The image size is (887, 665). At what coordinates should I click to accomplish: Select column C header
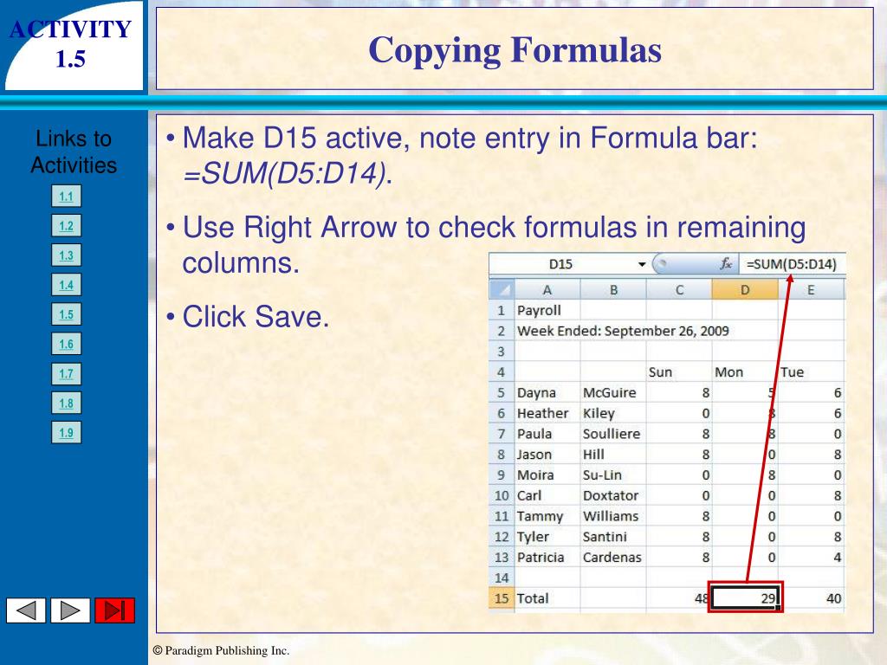click(x=679, y=290)
